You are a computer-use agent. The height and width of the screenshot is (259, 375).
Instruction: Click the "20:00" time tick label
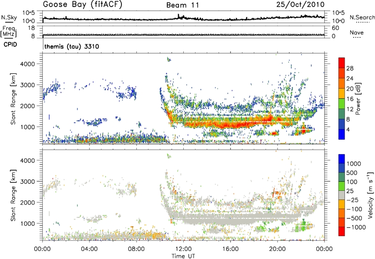(277, 249)
